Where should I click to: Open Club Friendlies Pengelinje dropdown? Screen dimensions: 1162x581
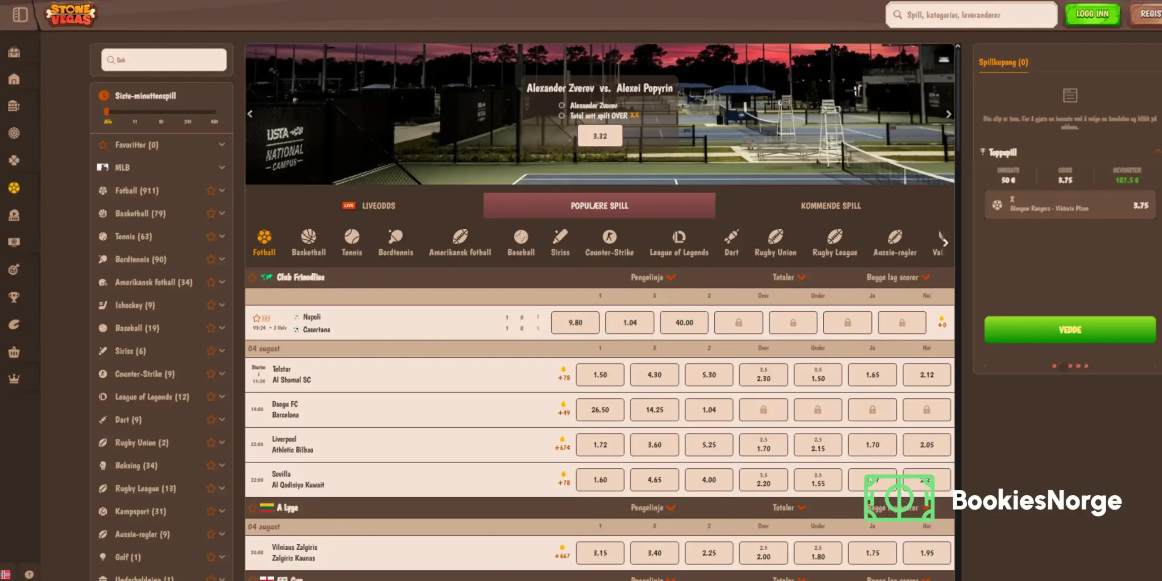[653, 277]
